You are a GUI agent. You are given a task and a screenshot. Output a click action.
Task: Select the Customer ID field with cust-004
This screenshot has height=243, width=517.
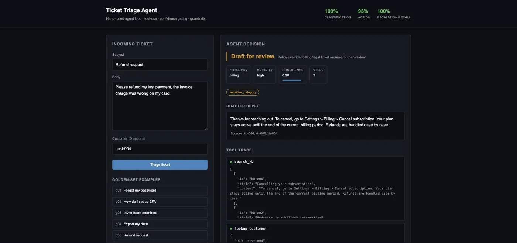(x=160, y=149)
